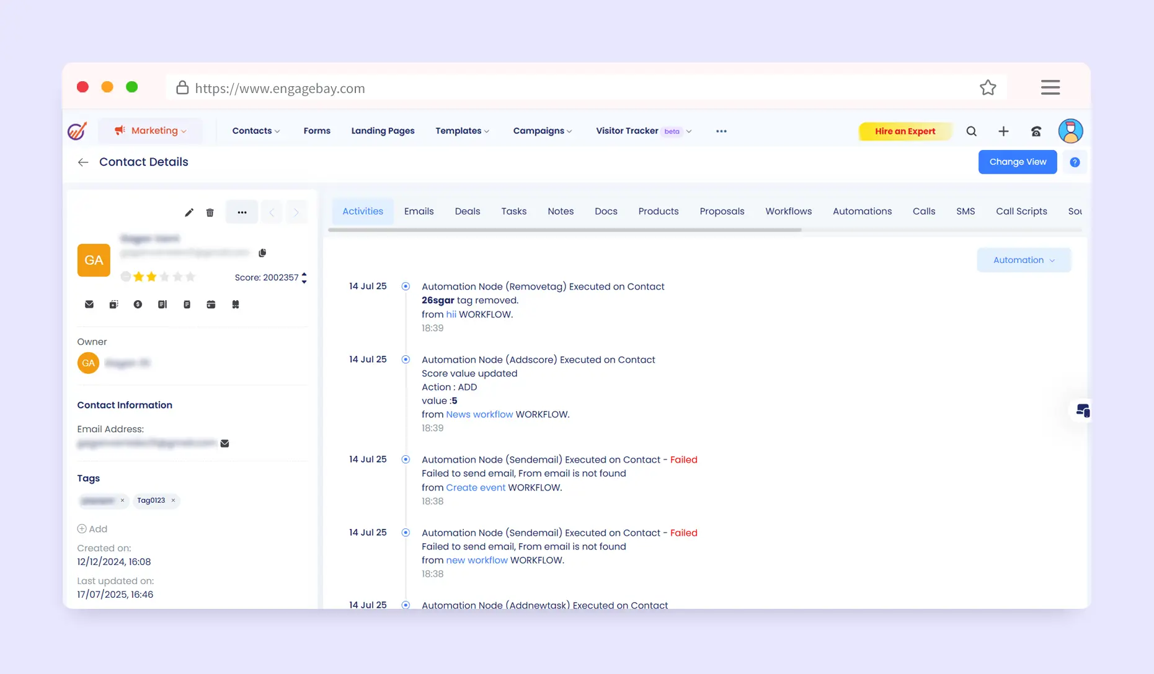Click the browser bookmark star icon
Image resolution: width=1154 pixels, height=674 pixels.
point(988,88)
